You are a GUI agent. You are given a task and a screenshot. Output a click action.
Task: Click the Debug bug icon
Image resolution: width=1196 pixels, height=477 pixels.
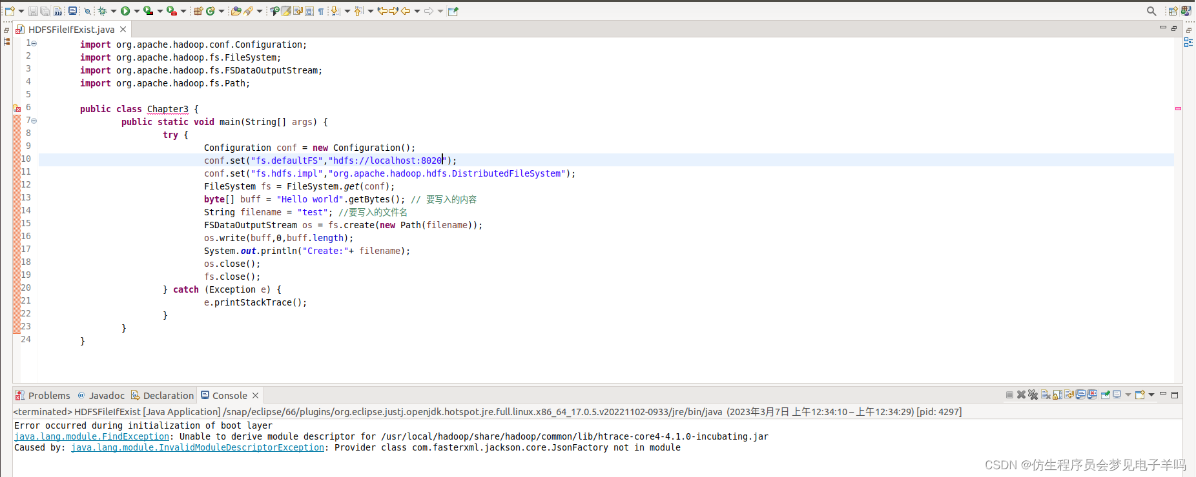[x=102, y=11]
